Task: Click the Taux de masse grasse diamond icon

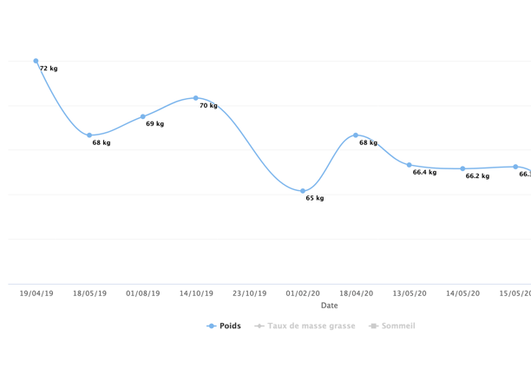Action: pos(259,326)
